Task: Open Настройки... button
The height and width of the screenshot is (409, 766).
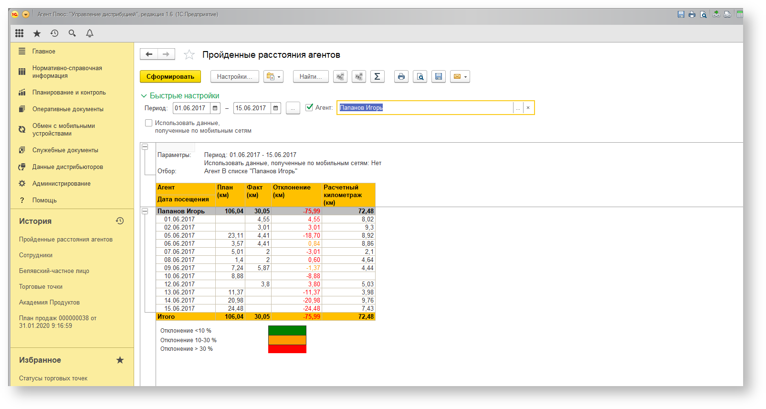Action: coord(235,76)
